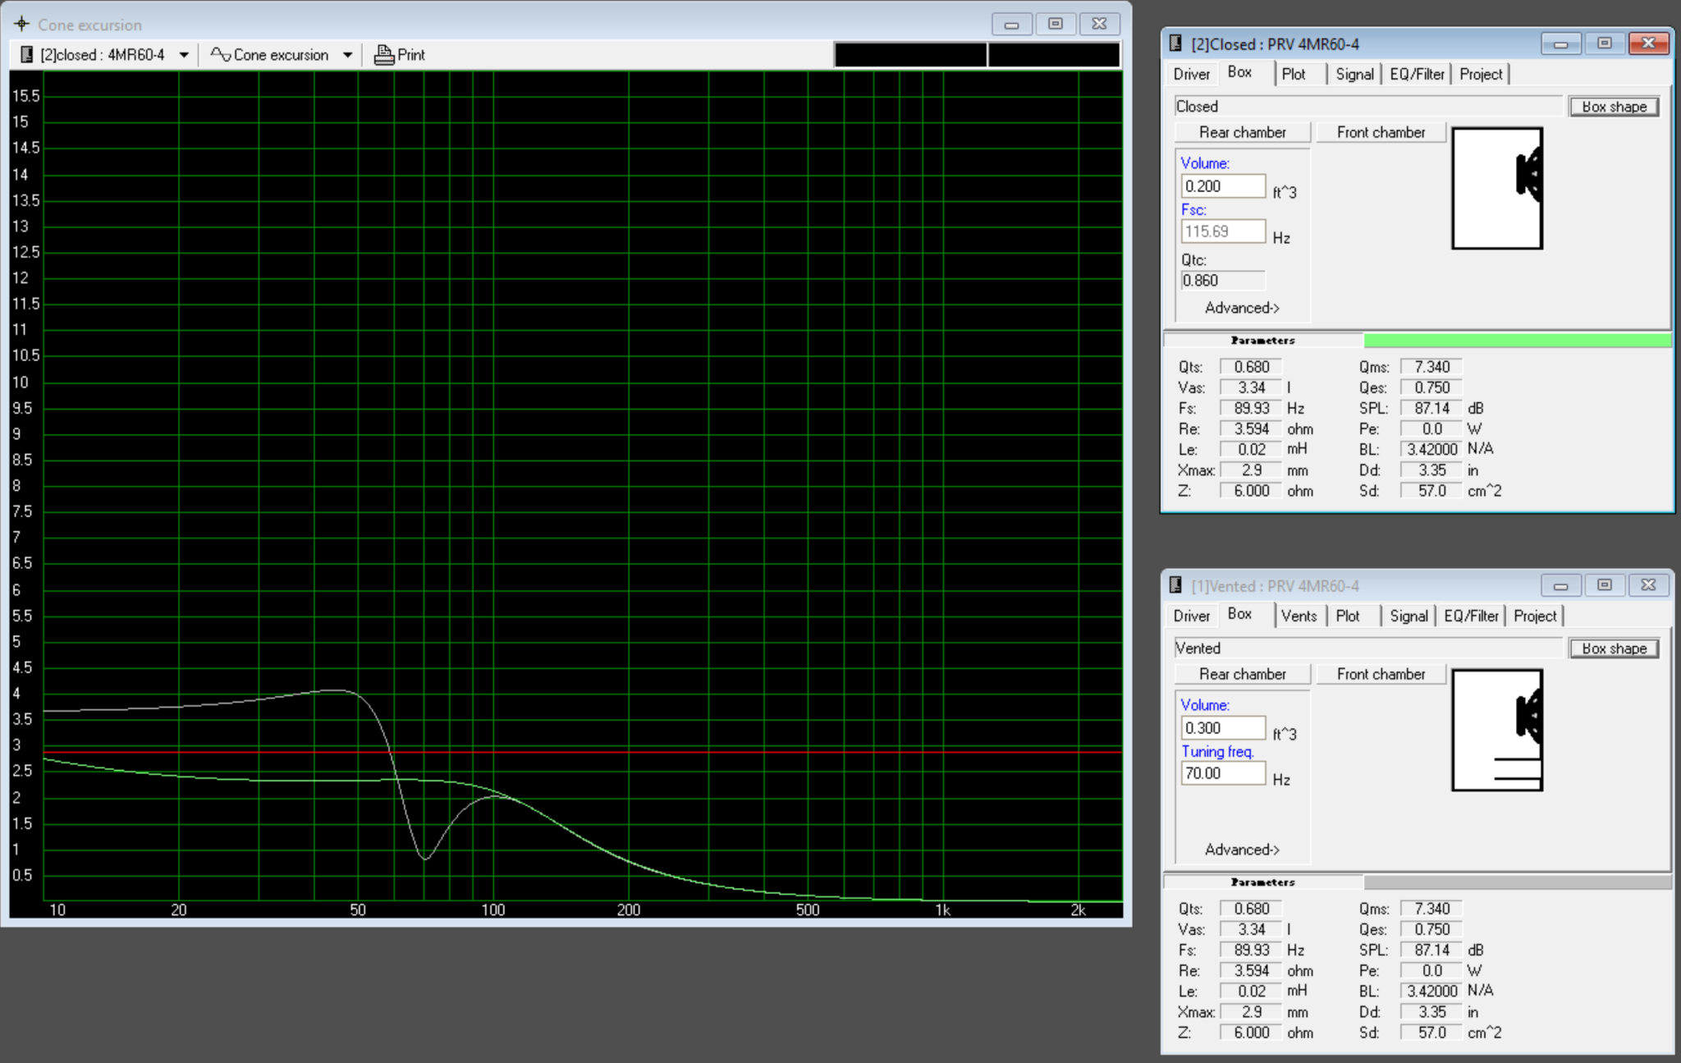Click the vented box diagram in the [1]Vented window

point(1497,730)
